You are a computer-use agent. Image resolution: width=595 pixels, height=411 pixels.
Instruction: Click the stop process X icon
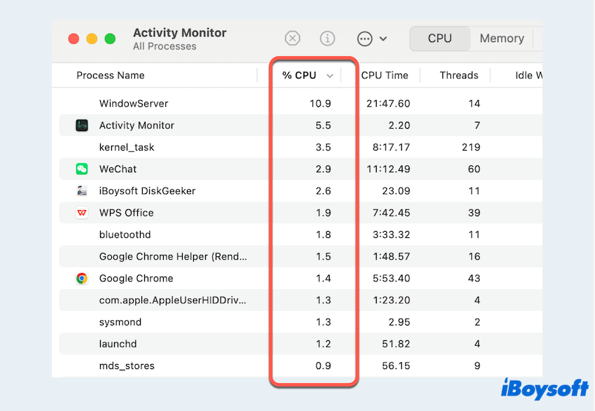293,39
